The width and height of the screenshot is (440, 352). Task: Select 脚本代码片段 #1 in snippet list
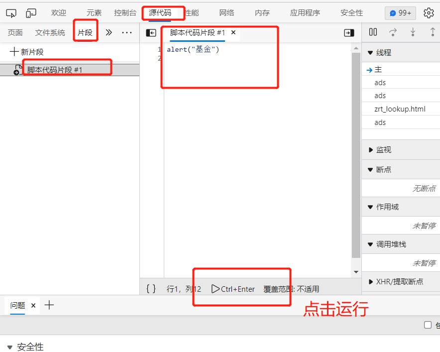[70, 70]
